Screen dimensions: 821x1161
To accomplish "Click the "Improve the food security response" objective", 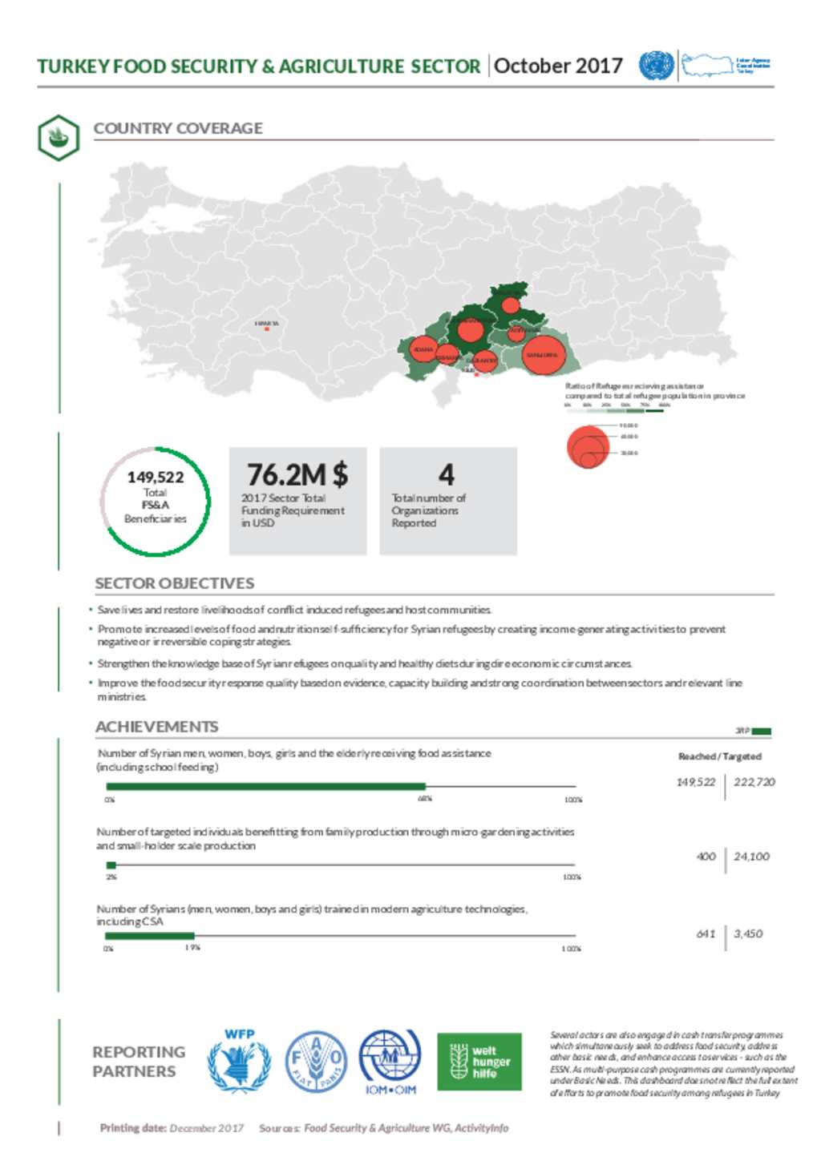I will (419, 690).
